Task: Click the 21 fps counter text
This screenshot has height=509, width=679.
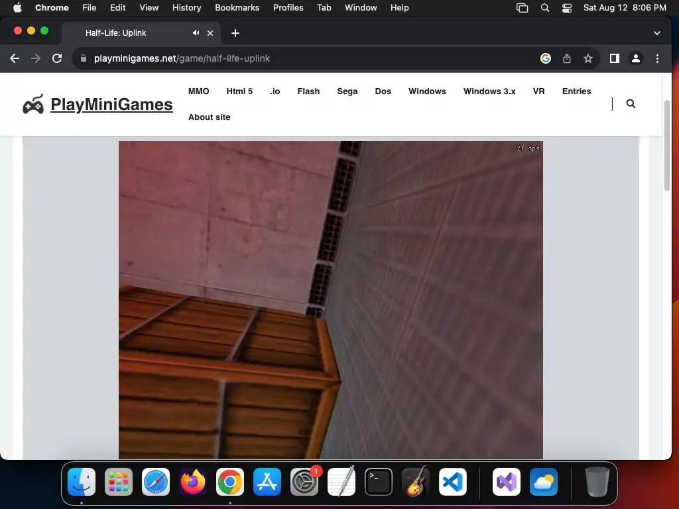Action: pos(528,148)
